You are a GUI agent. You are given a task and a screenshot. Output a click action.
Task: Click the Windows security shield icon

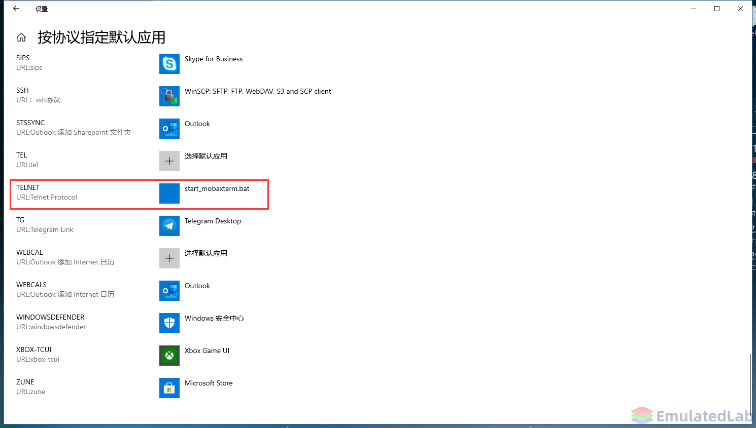click(x=169, y=323)
